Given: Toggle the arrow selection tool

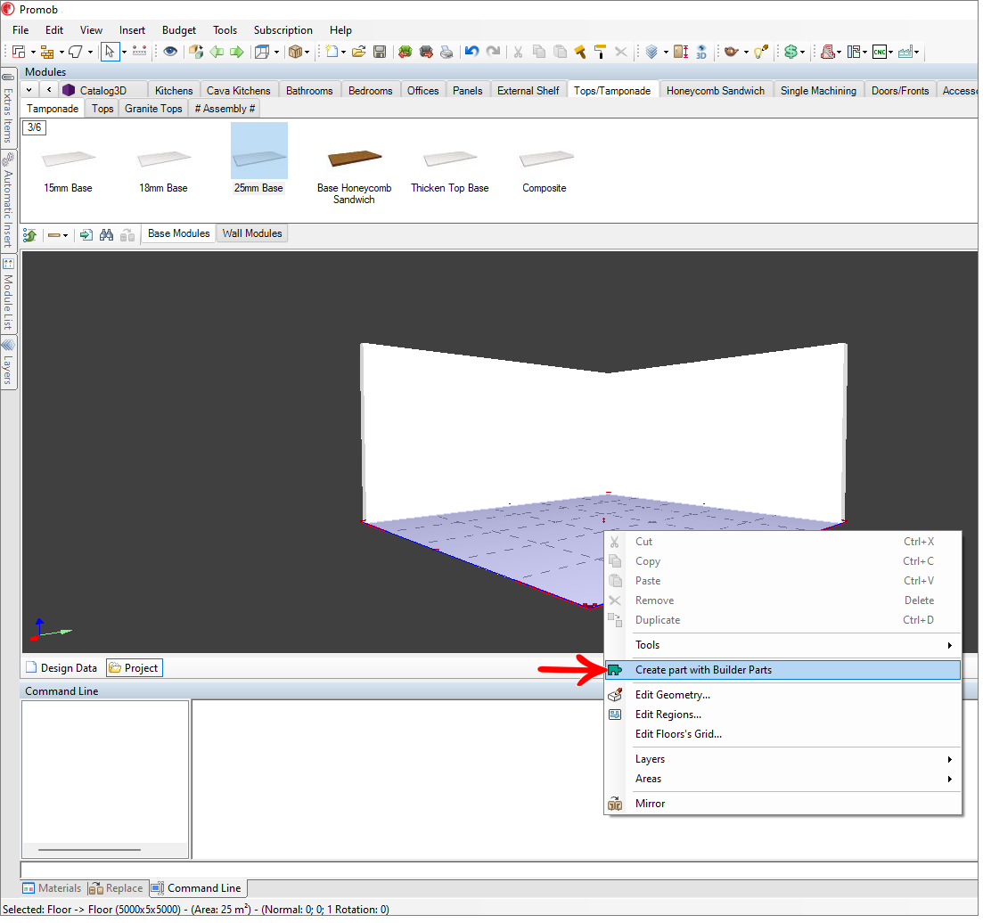Looking at the screenshot, I should click(x=110, y=52).
